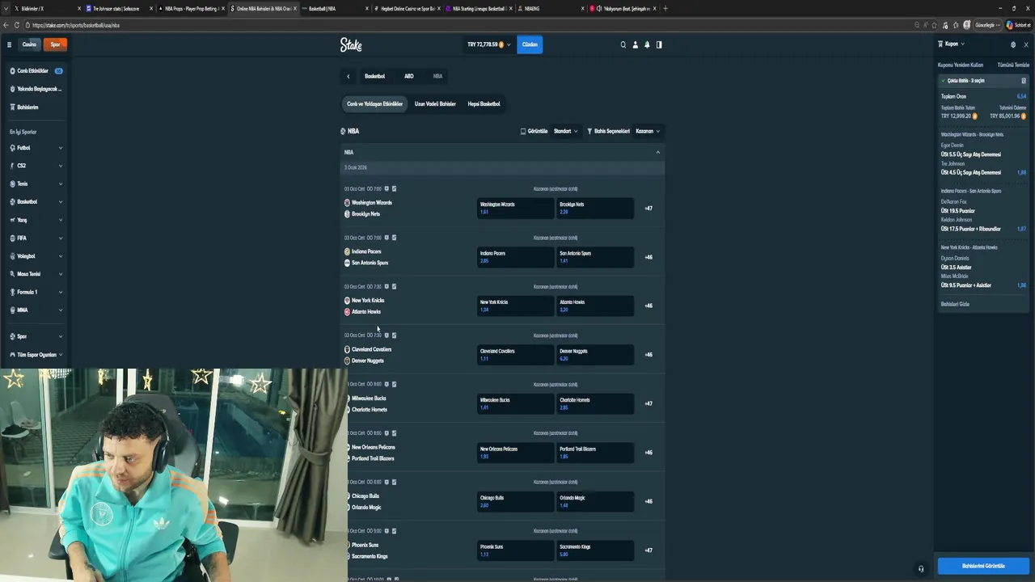The height and width of the screenshot is (582, 1035).
Task: Open the support chat icon at bottom
Action: (920, 568)
